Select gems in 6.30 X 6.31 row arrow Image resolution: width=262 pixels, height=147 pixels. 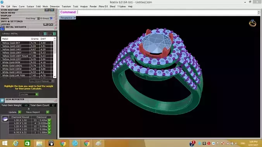coord(50,132)
